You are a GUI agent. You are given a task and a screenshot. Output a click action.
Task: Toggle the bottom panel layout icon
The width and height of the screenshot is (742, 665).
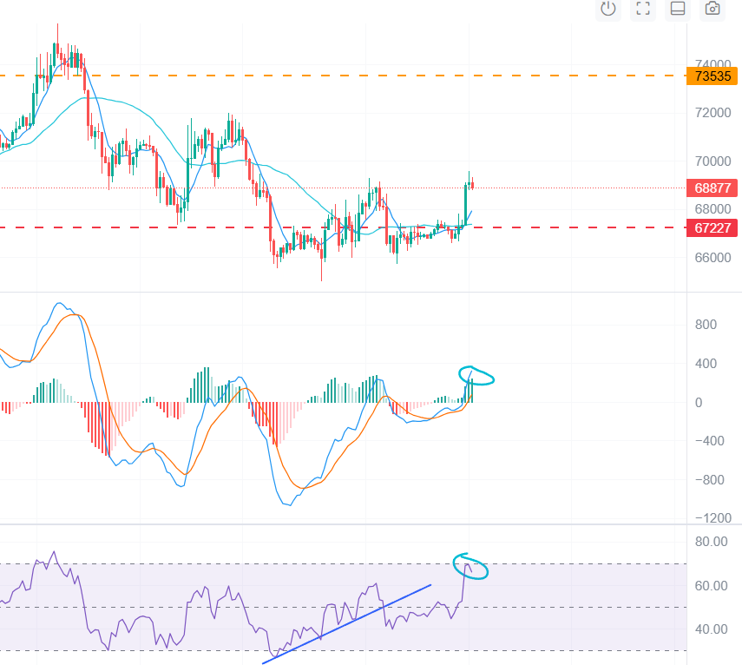678,9
